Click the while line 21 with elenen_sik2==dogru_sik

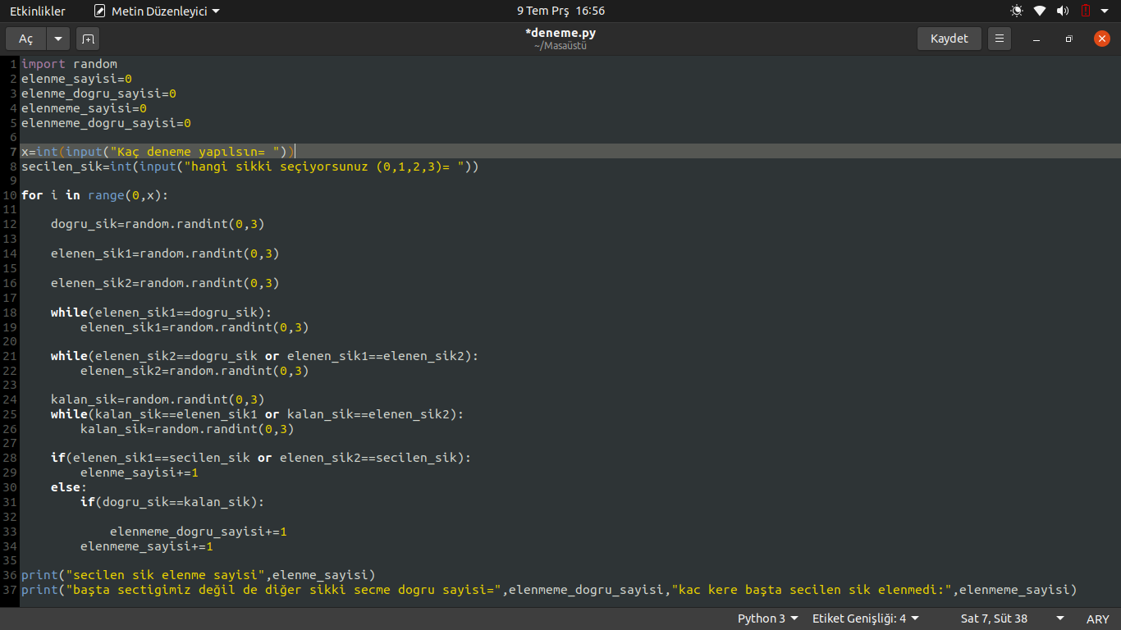(x=264, y=356)
